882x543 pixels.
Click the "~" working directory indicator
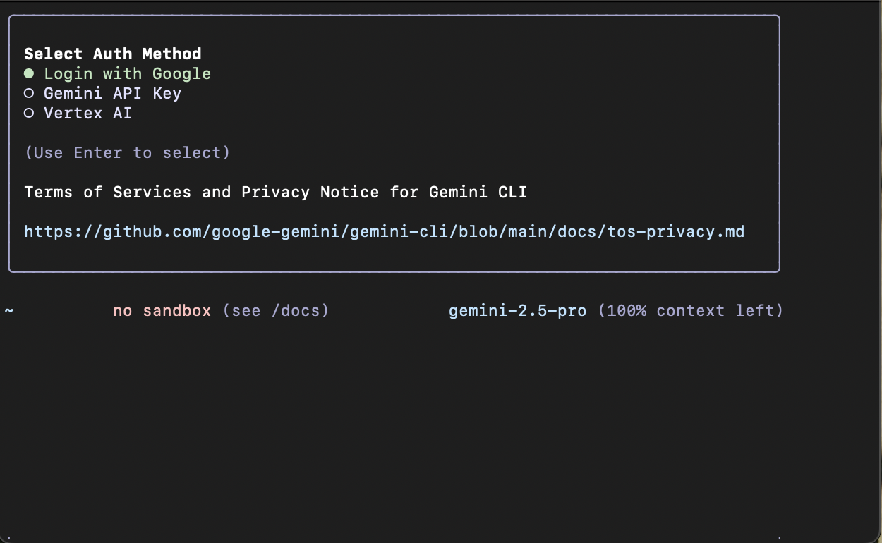tap(9, 310)
